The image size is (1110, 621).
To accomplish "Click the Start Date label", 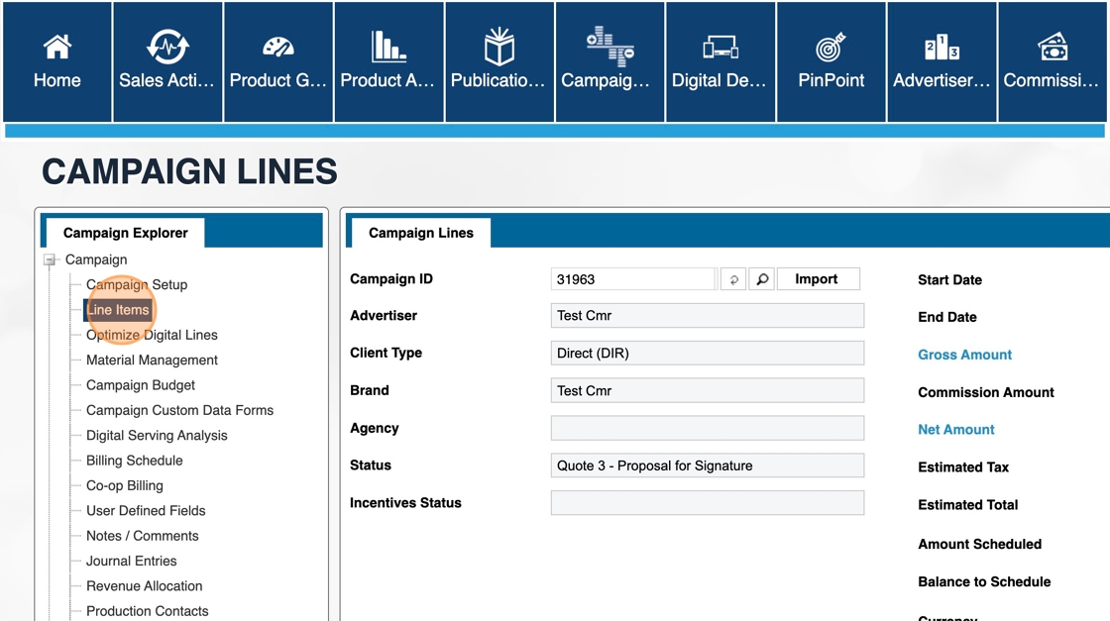I will (x=949, y=279).
